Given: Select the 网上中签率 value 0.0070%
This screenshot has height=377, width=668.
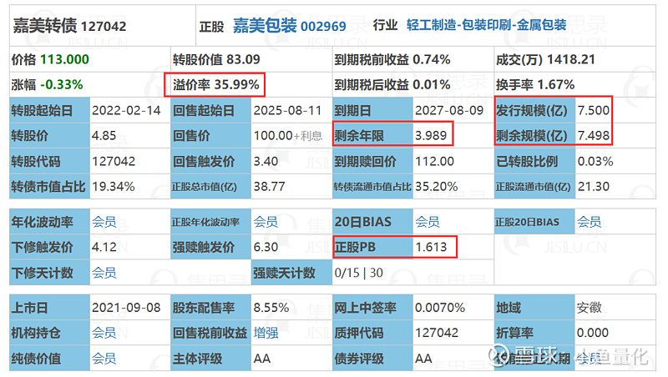Looking at the screenshot, I should click(440, 308).
